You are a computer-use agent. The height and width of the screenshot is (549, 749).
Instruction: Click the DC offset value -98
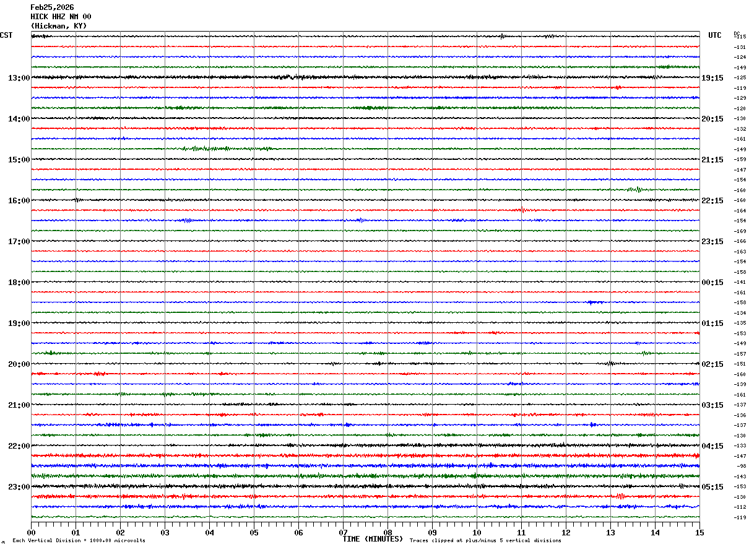click(x=741, y=467)
